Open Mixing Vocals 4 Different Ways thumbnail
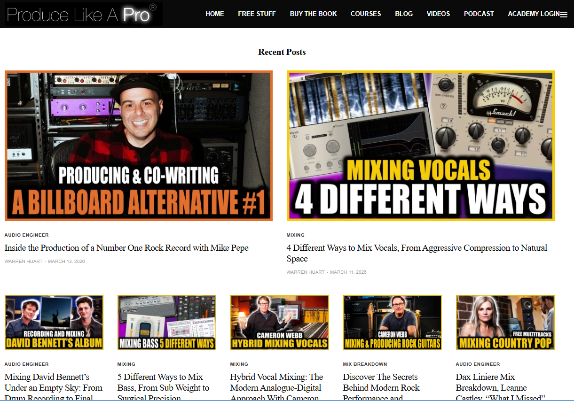This screenshot has width=574, height=401. tap(421, 146)
